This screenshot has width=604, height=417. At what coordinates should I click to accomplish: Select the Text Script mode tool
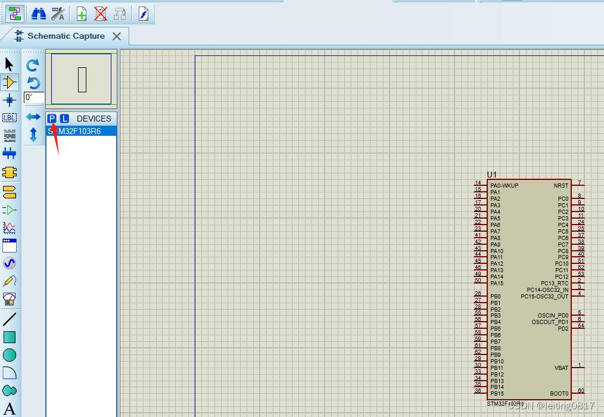(10, 136)
